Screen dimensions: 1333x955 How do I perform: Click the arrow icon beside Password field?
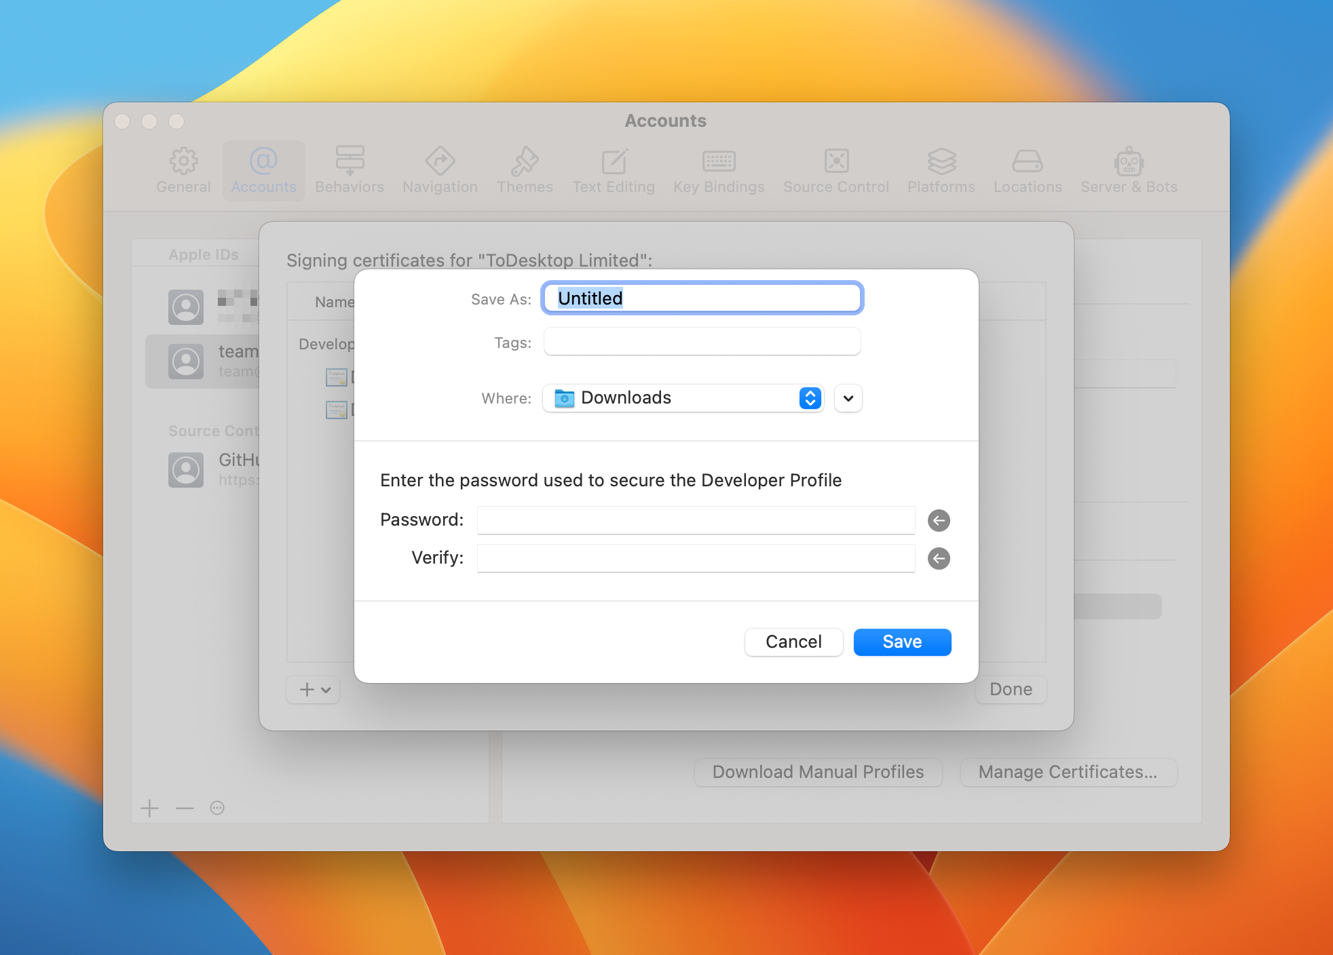pos(939,520)
